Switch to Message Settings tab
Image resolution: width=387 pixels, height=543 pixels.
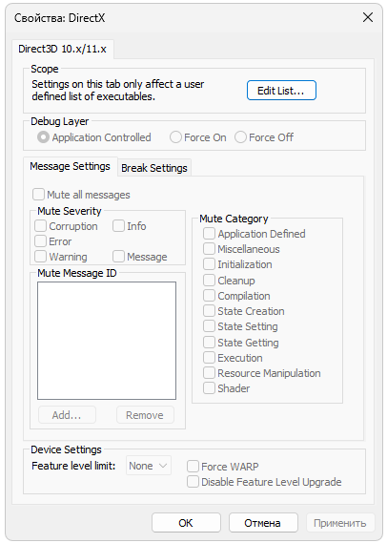coord(71,167)
